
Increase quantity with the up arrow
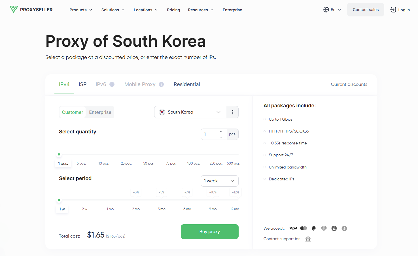221,131
